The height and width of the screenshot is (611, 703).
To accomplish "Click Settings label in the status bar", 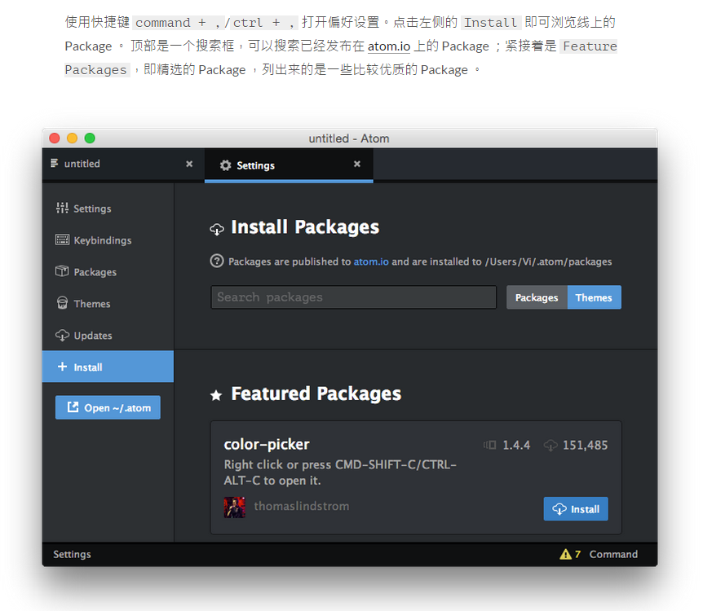I will tap(73, 554).
